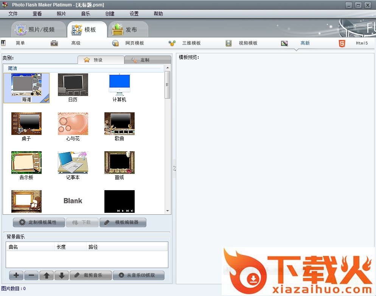Move music track up with arrow
Image resolution: width=376 pixels, height=296 pixels.
[x=47, y=275]
